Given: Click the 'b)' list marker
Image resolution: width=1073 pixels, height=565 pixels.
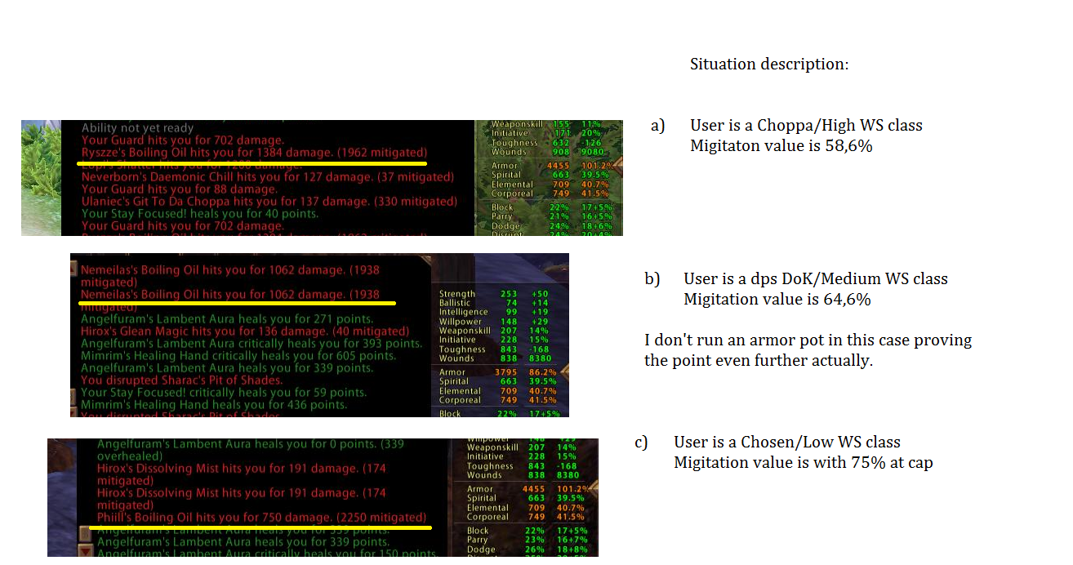Looking at the screenshot, I should (x=652, y=279).
